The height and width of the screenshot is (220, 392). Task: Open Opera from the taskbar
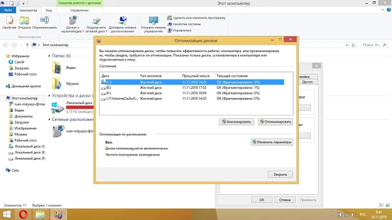click(x=24, y=214)
